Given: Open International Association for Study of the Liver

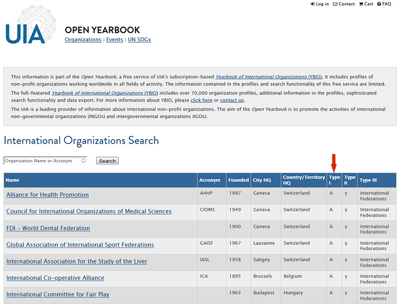Looking at the screenshot, I should tap(77, 261).
